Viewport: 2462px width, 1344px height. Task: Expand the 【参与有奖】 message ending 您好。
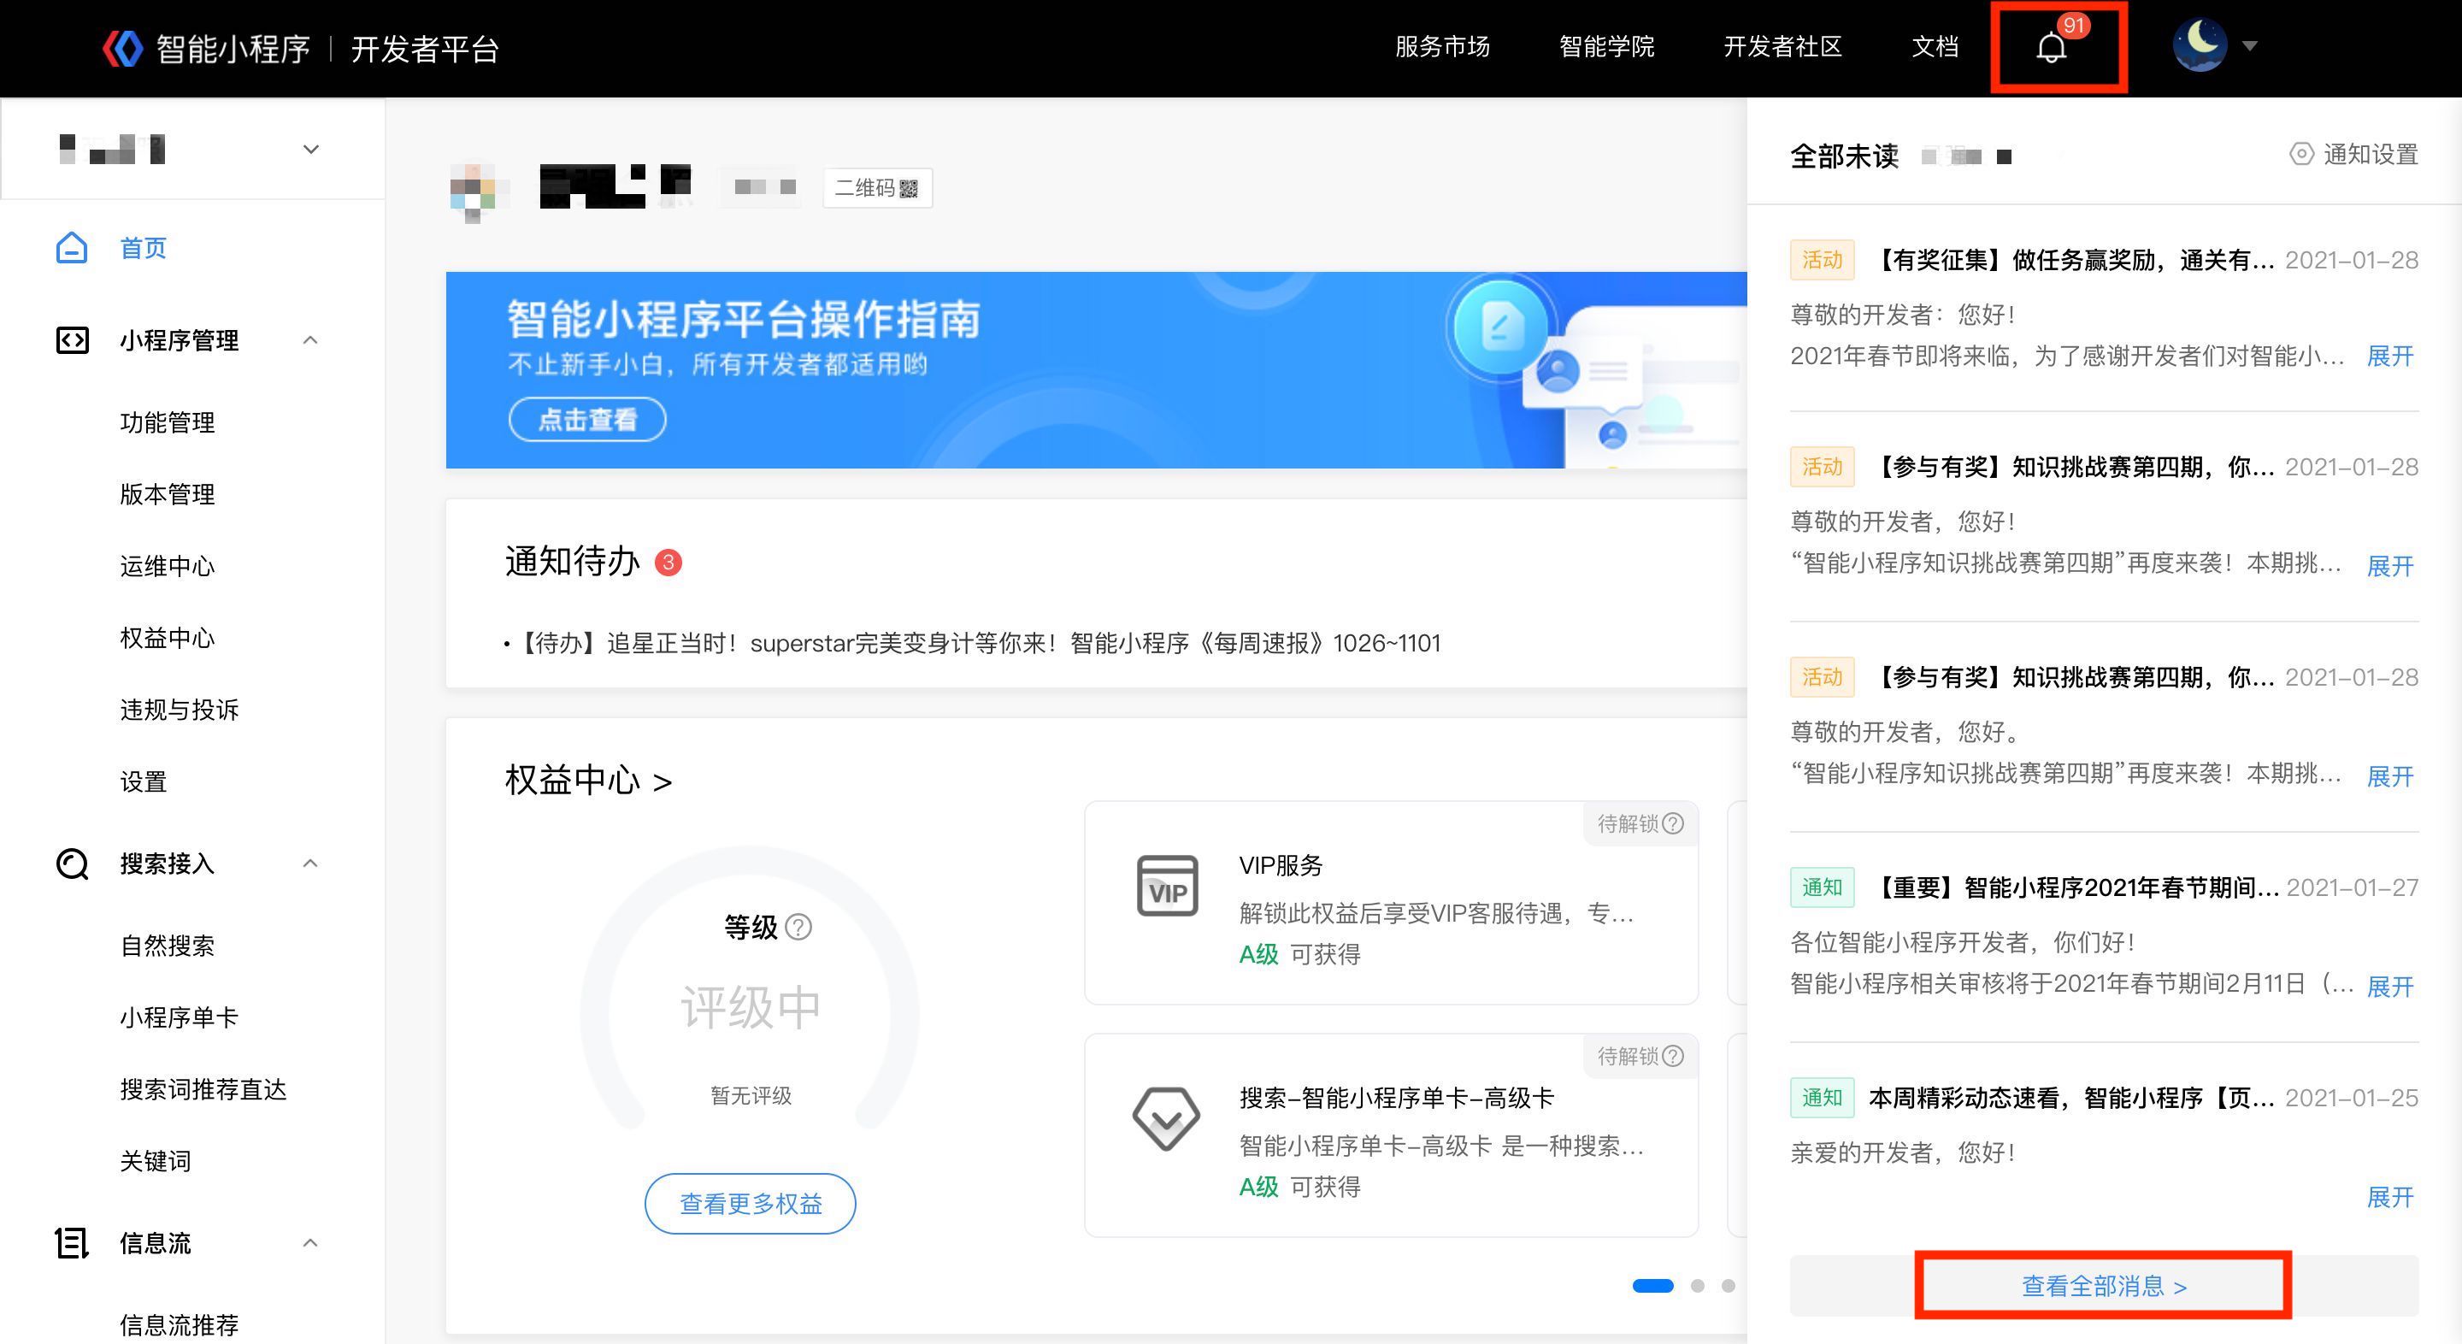(x=2390, y=776)
